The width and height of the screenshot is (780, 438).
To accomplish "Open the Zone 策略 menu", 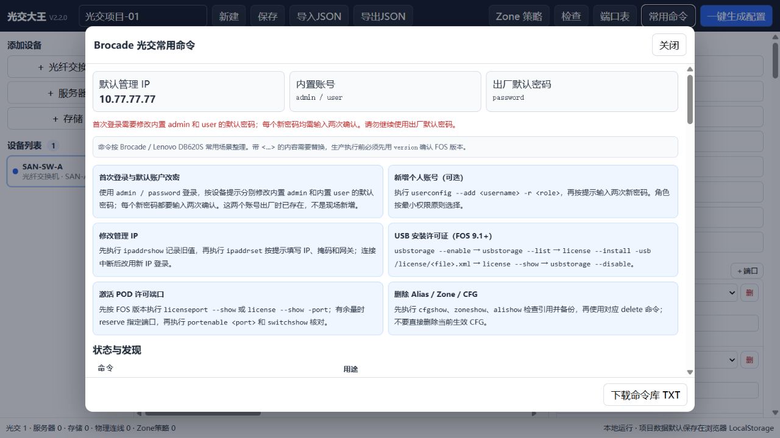I will [519, 16].
